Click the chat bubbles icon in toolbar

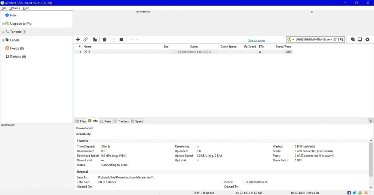click(352, 40)
